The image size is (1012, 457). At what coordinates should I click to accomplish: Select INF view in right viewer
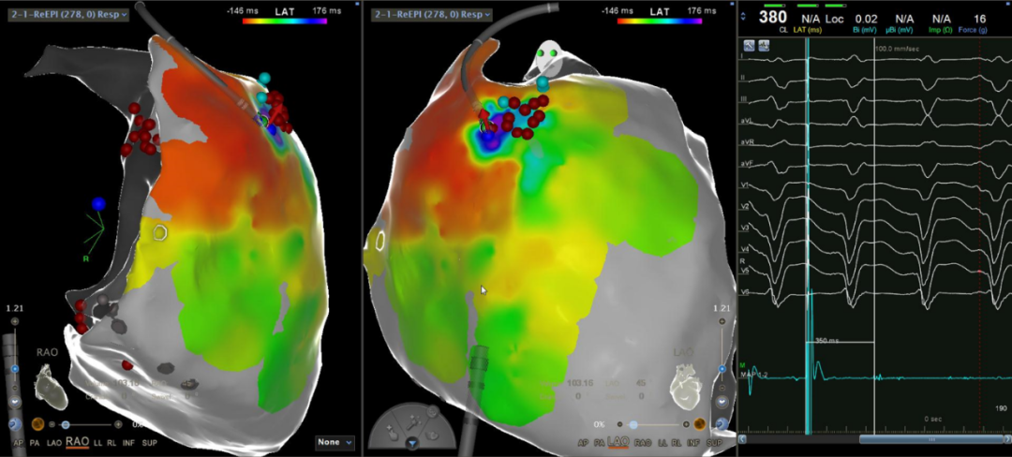click(x=693, y=442)
